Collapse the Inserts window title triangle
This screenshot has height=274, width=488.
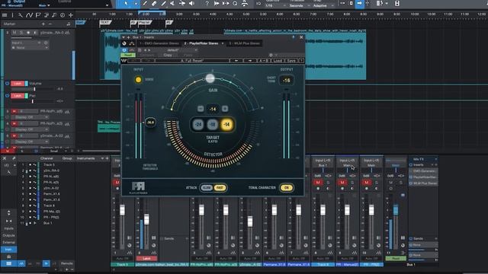(124, 37)
